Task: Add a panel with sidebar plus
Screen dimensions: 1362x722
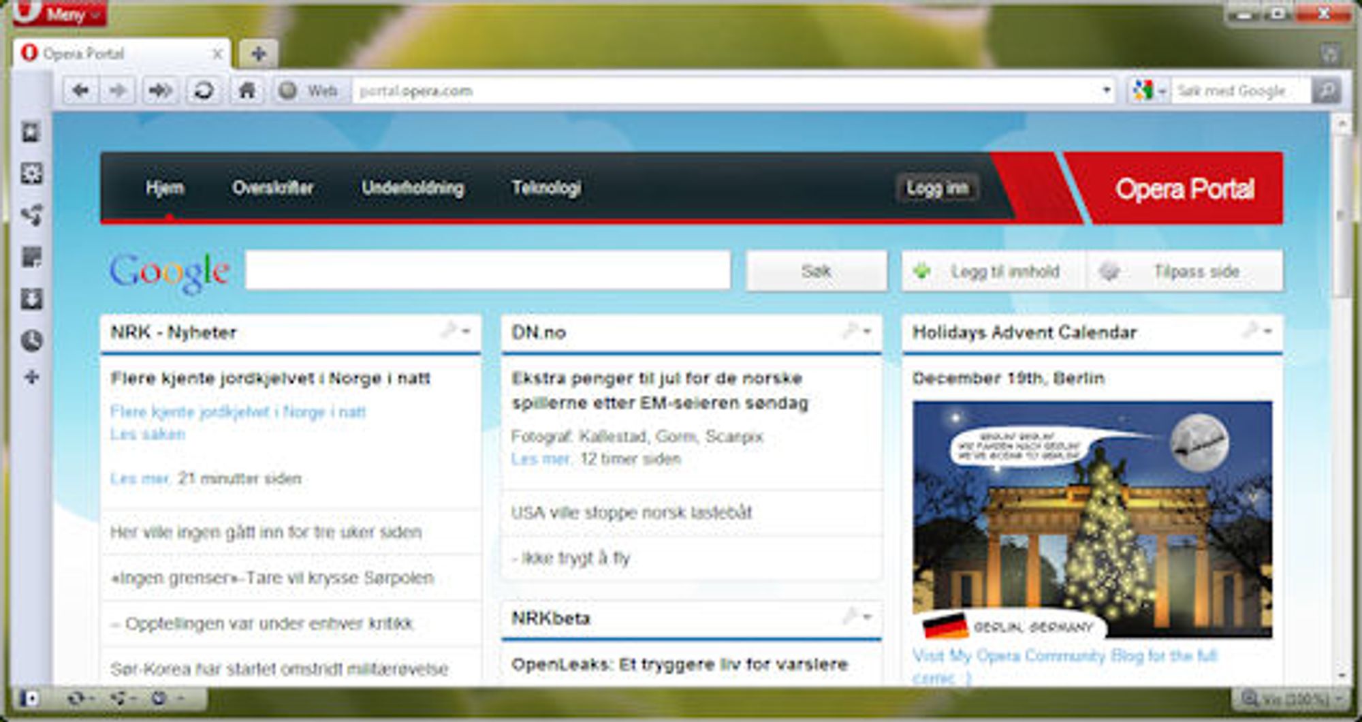Action: click(x=31, y=377)
